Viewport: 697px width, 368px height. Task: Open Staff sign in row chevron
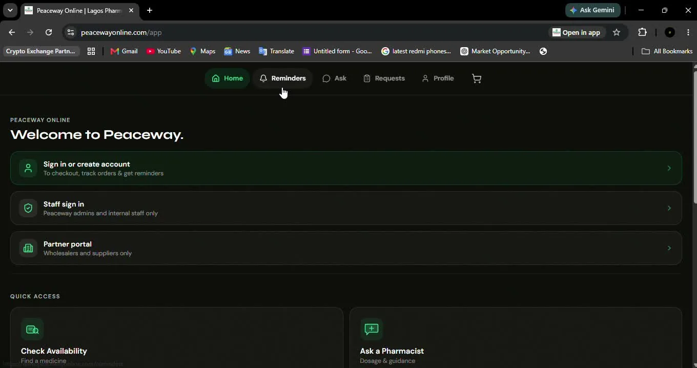[669, 208]
